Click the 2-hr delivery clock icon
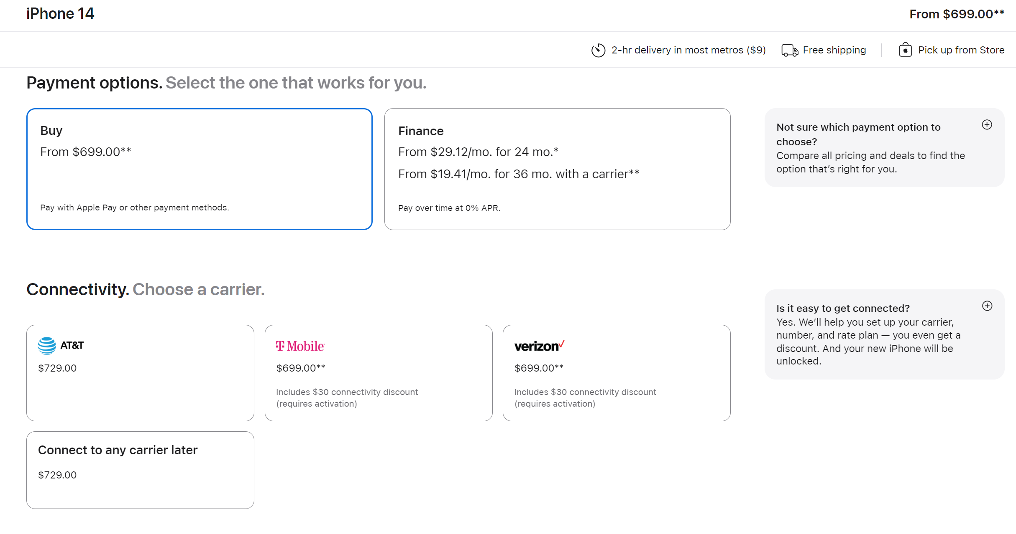1016x534 pixels. click(598, 50)
